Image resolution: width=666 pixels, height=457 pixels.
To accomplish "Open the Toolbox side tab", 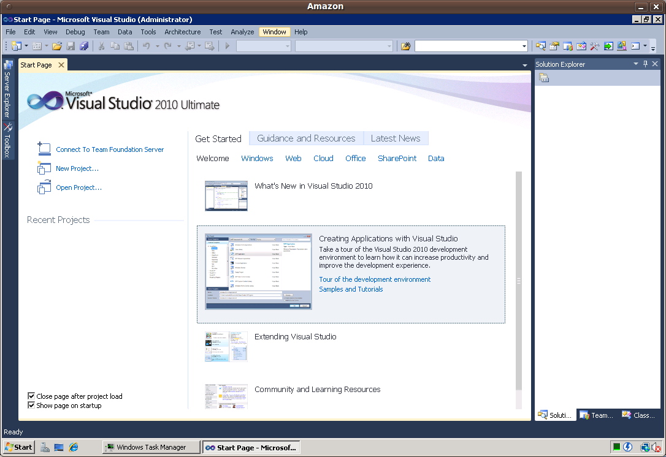I will pos(8,140).
